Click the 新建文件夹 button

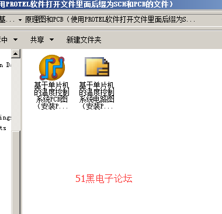point(84,40)
